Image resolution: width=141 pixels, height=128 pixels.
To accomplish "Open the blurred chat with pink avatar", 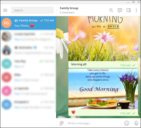I will point(28,91).
